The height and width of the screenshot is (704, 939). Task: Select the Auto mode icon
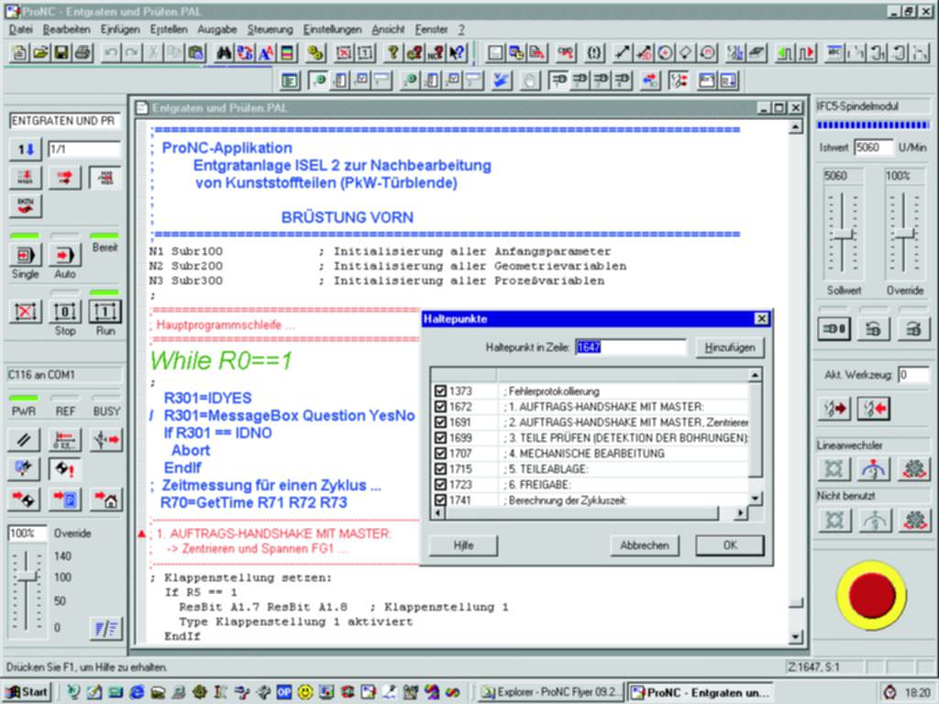(x=64, y=255)
